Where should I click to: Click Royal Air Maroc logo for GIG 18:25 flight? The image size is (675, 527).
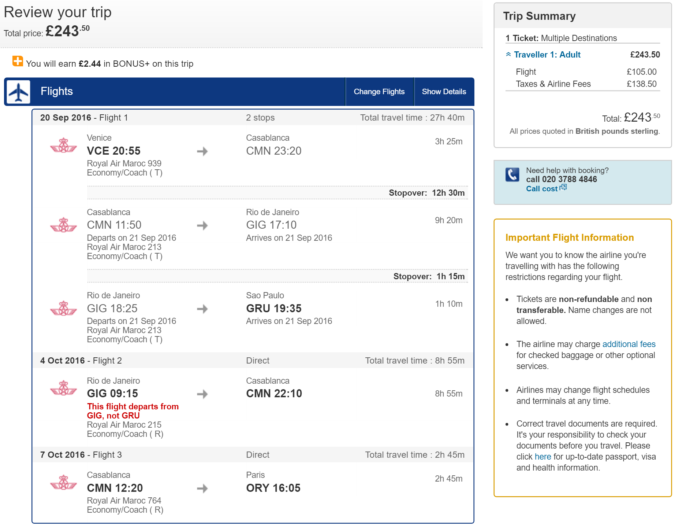[63, 309]
